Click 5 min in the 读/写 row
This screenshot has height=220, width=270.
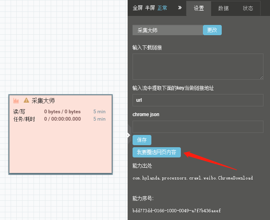click(99, 112)
